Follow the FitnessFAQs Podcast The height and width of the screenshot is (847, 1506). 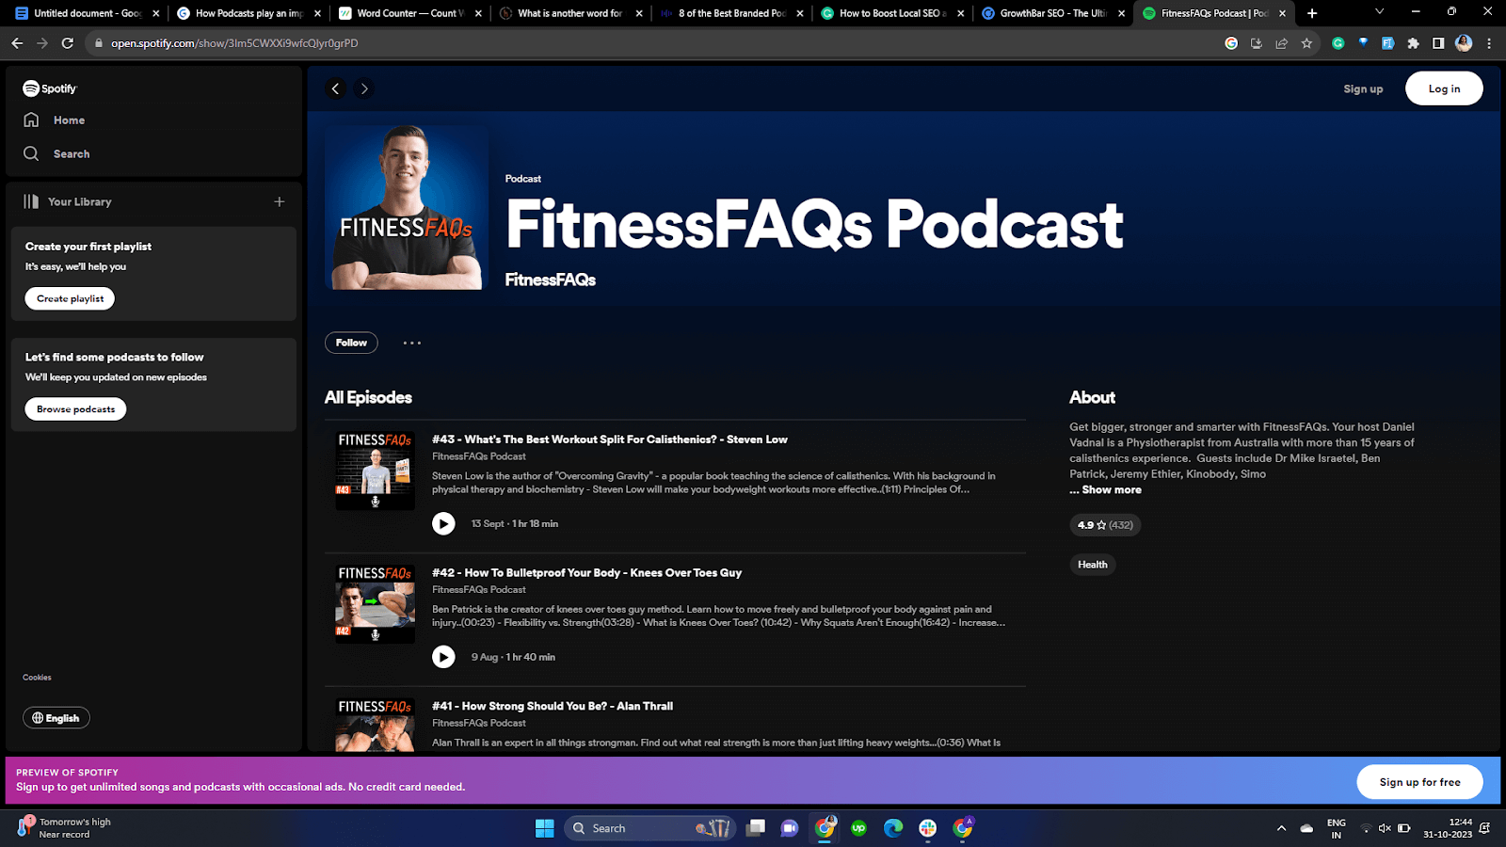351,343
